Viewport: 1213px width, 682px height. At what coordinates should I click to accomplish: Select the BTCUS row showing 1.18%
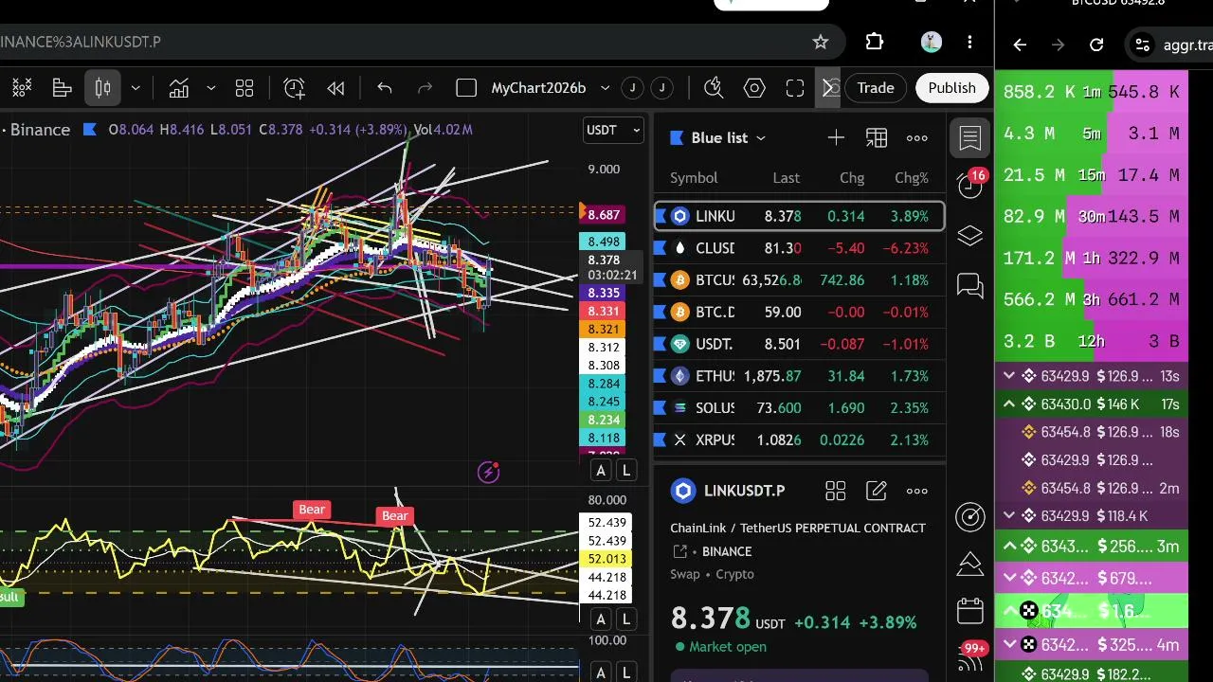tap(800, 280)
